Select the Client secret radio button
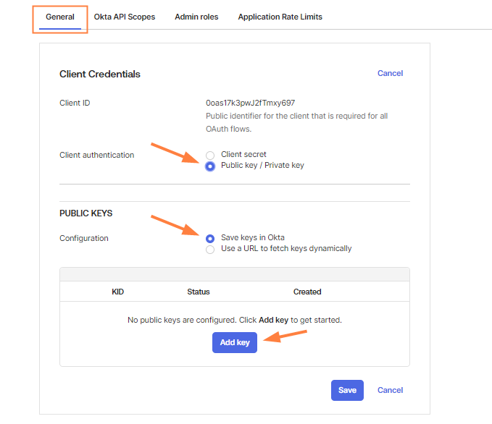Screen dimensions: 492x424 210,155
